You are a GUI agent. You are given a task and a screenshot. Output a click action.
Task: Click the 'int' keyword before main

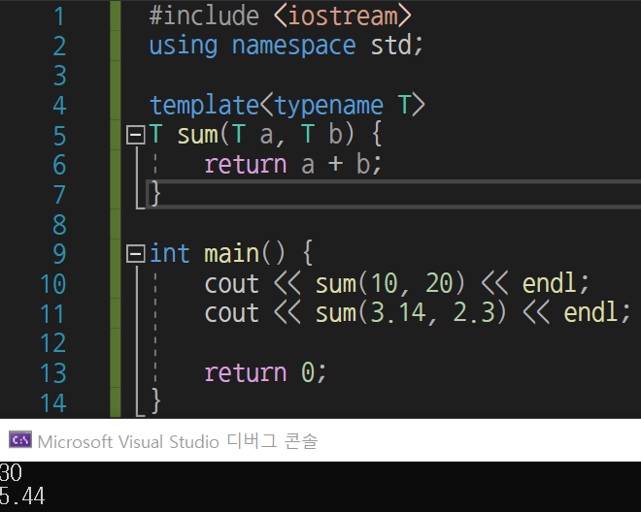click(x=169, y=253)
